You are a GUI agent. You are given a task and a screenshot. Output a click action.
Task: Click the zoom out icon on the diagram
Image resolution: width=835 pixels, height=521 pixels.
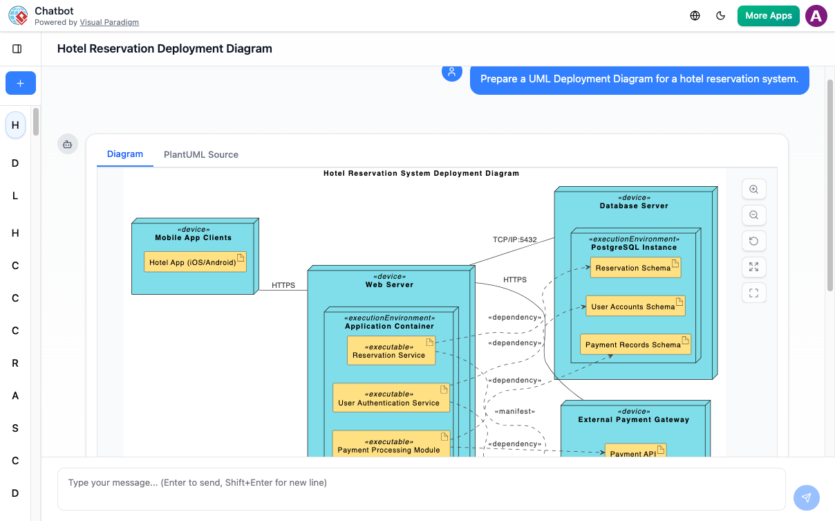754,214
